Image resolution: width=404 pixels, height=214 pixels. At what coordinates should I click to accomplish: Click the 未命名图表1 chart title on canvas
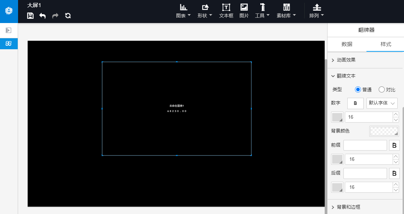(177, 106)
